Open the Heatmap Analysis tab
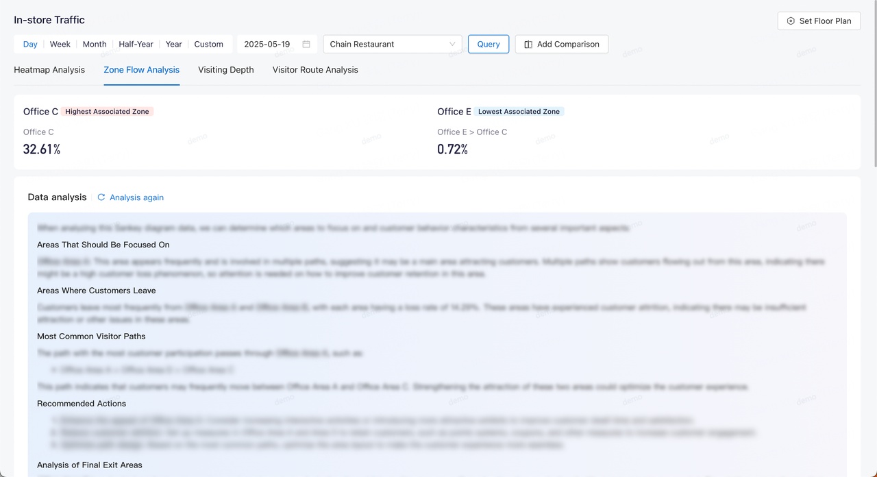This screenshot has width=877, height=477. click(49, 70)
